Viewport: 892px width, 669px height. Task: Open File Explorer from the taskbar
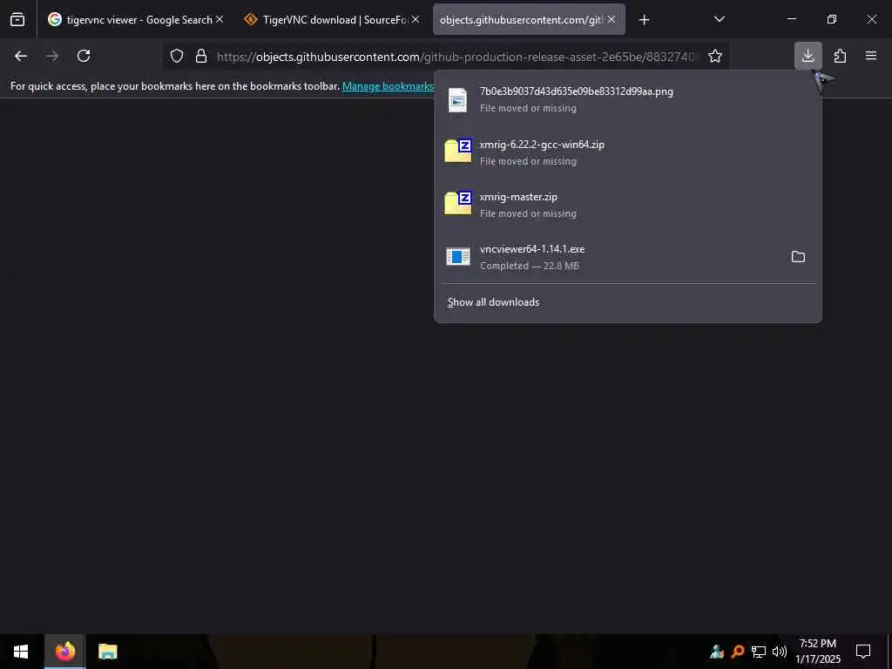[107, 652]
